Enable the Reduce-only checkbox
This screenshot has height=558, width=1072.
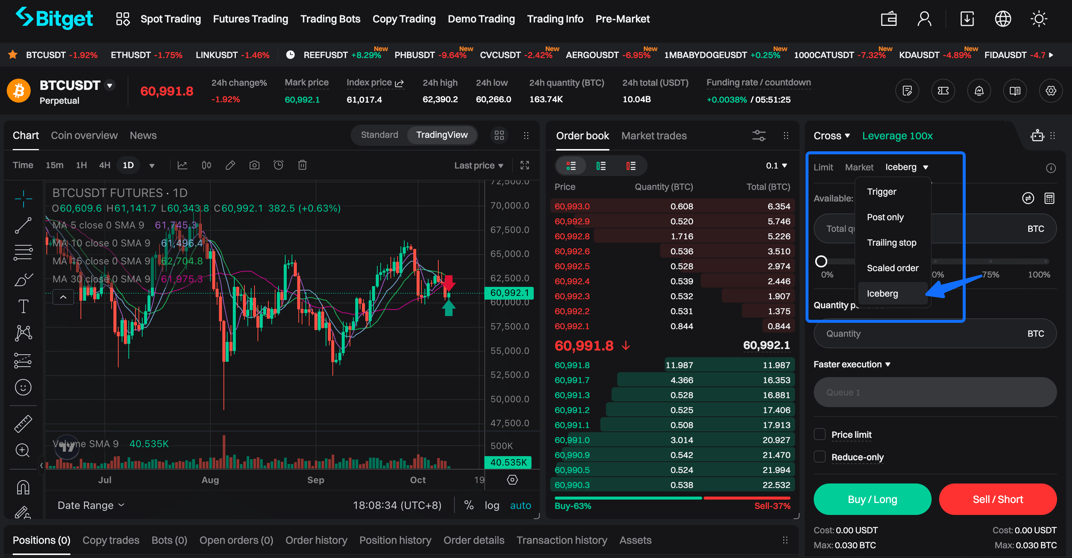(x=819, y=457)
